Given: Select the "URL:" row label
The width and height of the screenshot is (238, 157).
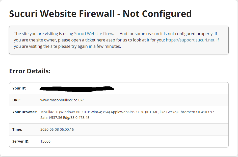Looking at the screenshot, I should coord(16,100).
